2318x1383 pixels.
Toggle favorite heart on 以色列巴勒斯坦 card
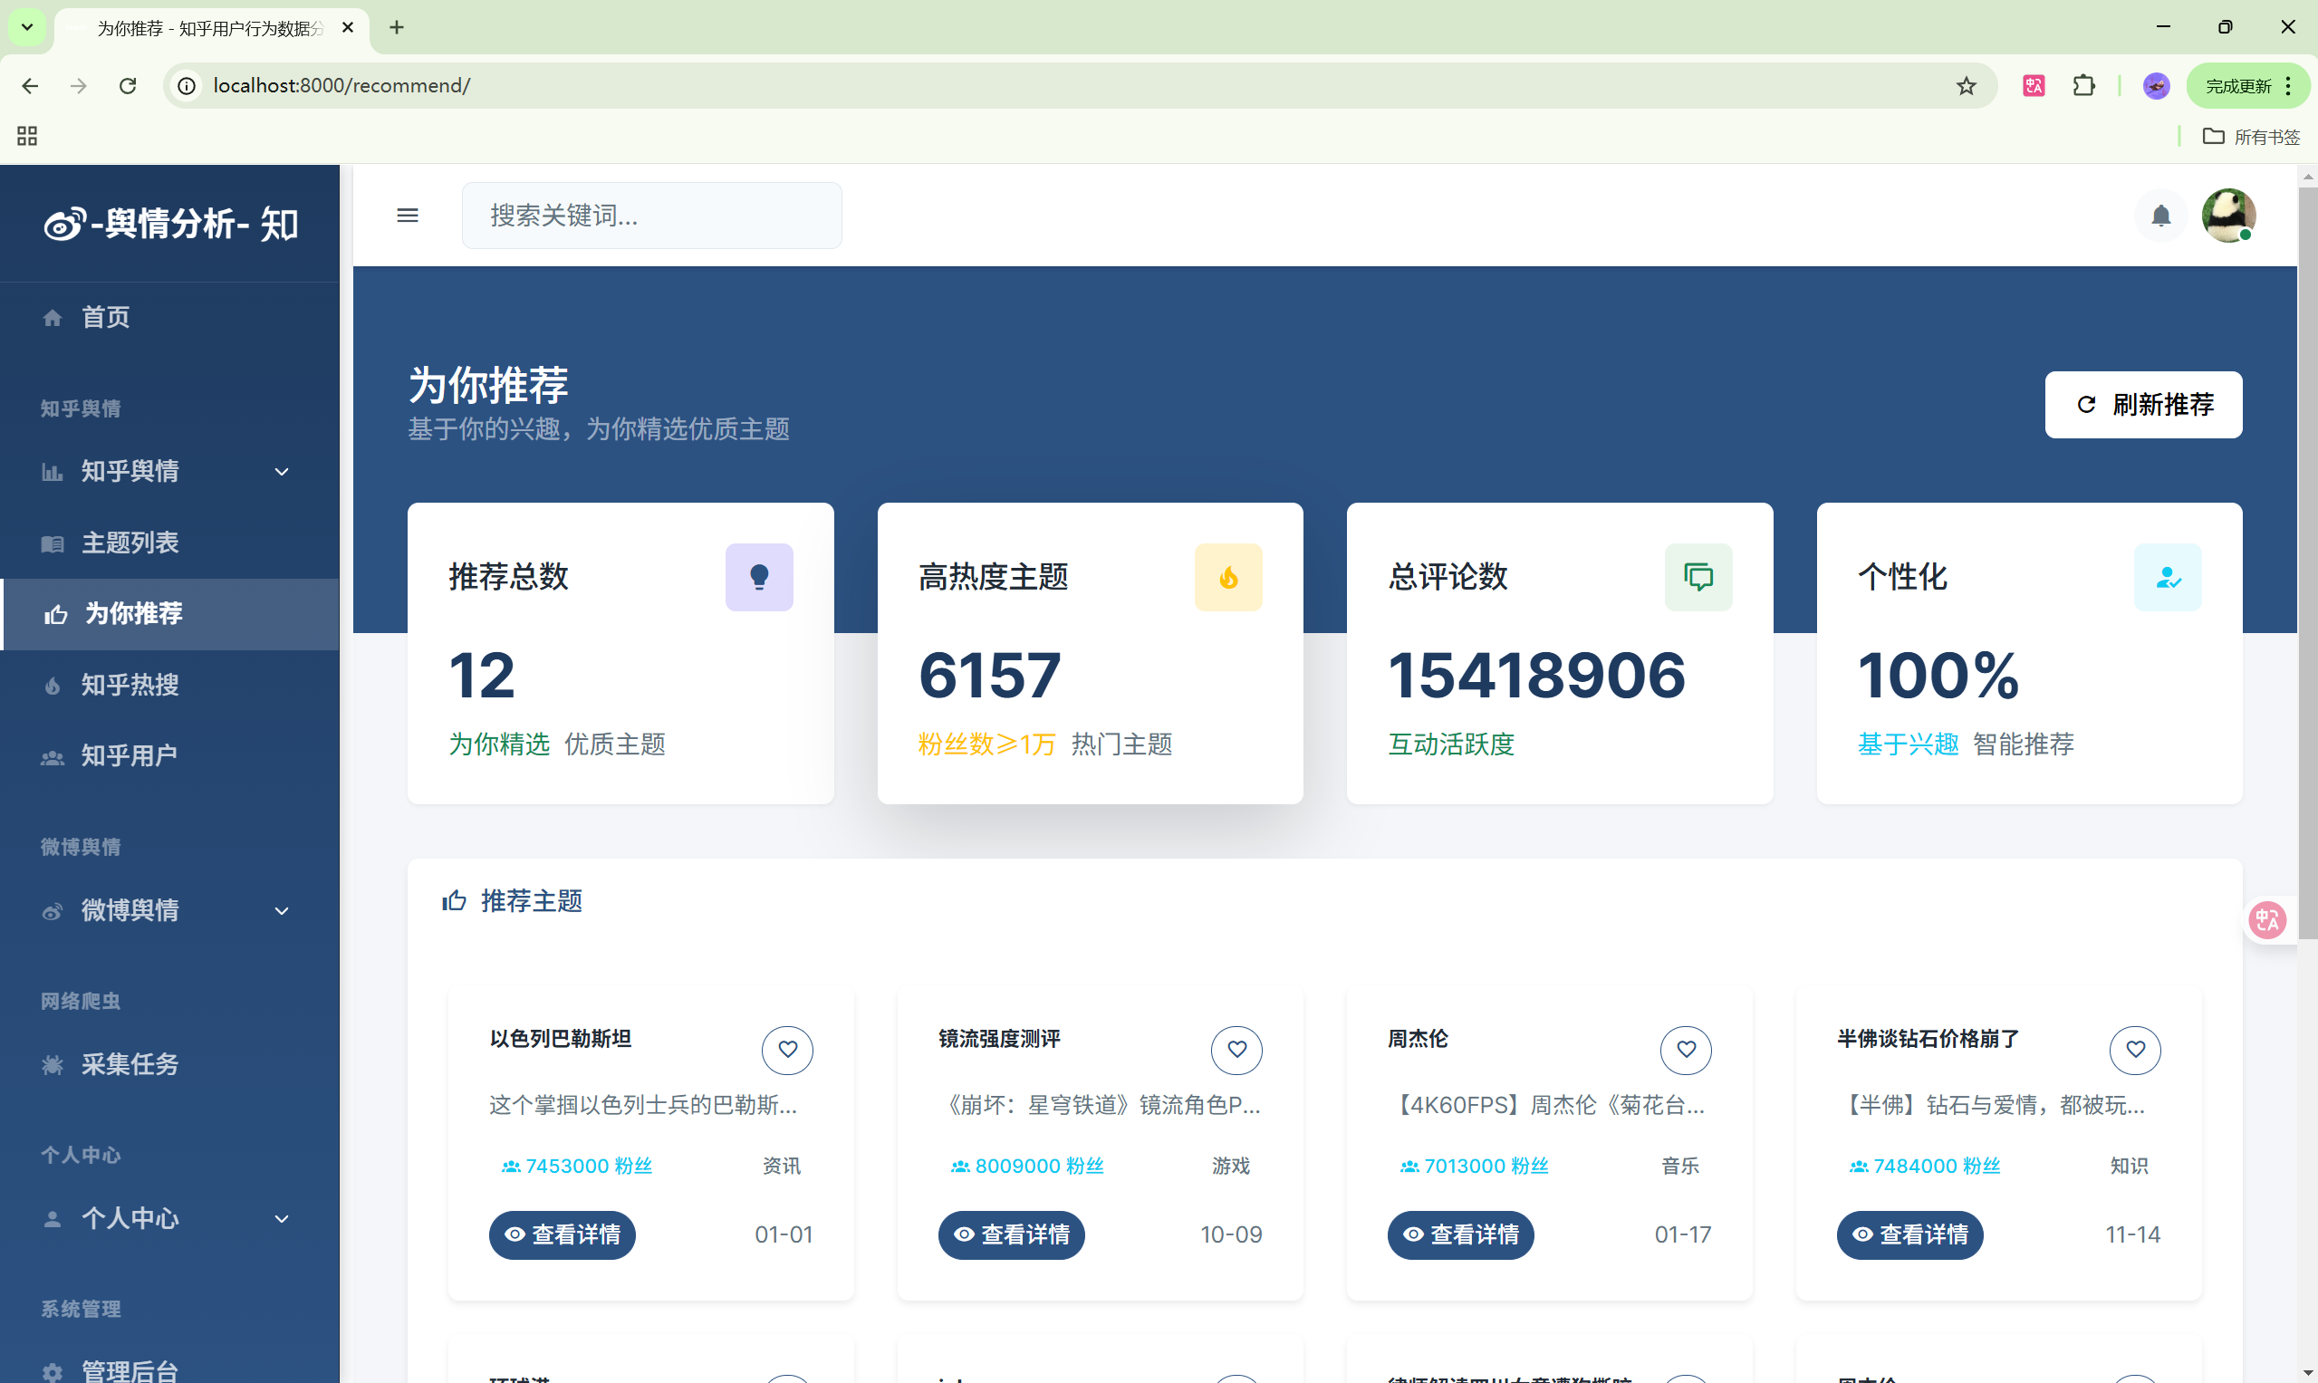point(787,1050)
